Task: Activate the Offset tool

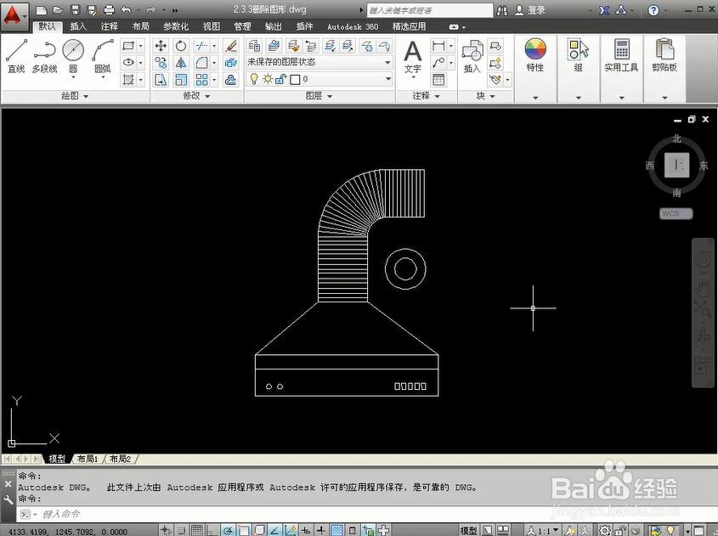Action: coord(231,80)
